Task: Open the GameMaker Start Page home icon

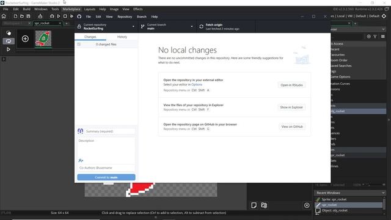Action: click(4, 16)
